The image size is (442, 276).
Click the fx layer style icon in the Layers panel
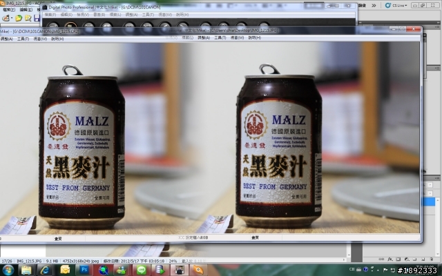pyautogui.click(x=390, y=259)
